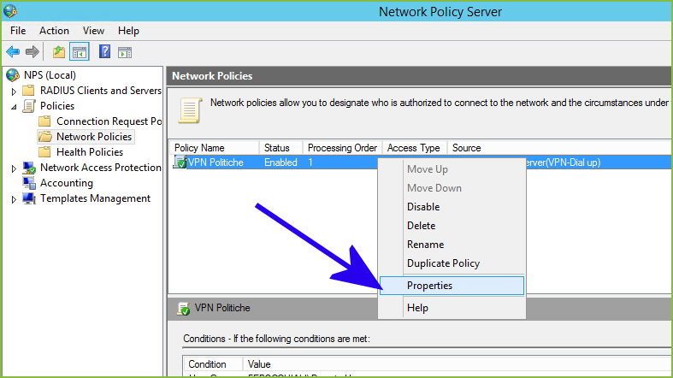The image size is (673, 378).
Task: Click the Health Policies folder icon
Action: point(44,152)
